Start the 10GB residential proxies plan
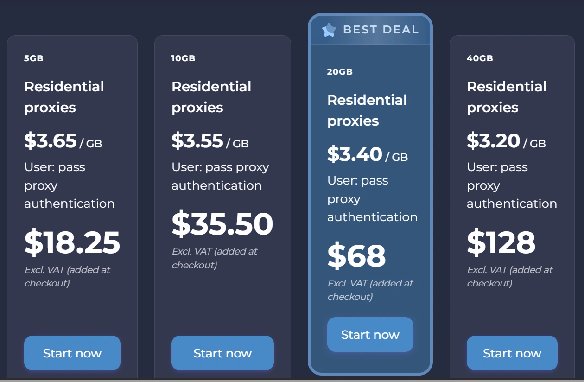The width and height of the screenshot is (584, 382). tap(222, 353)
